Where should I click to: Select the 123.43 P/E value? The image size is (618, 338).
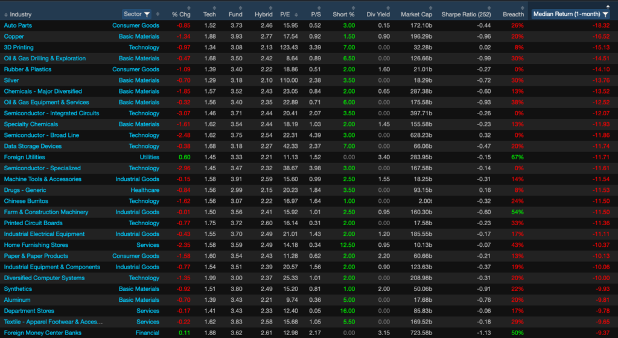(289, 47)
